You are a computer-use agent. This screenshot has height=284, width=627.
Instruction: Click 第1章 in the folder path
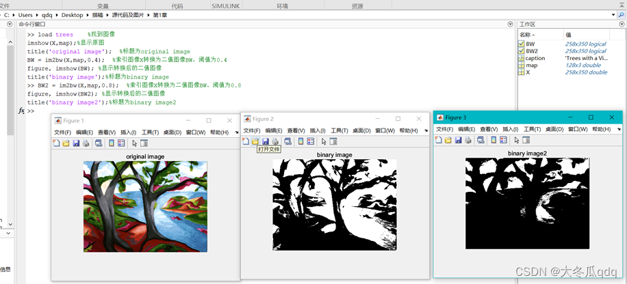(x=160, y=15)
